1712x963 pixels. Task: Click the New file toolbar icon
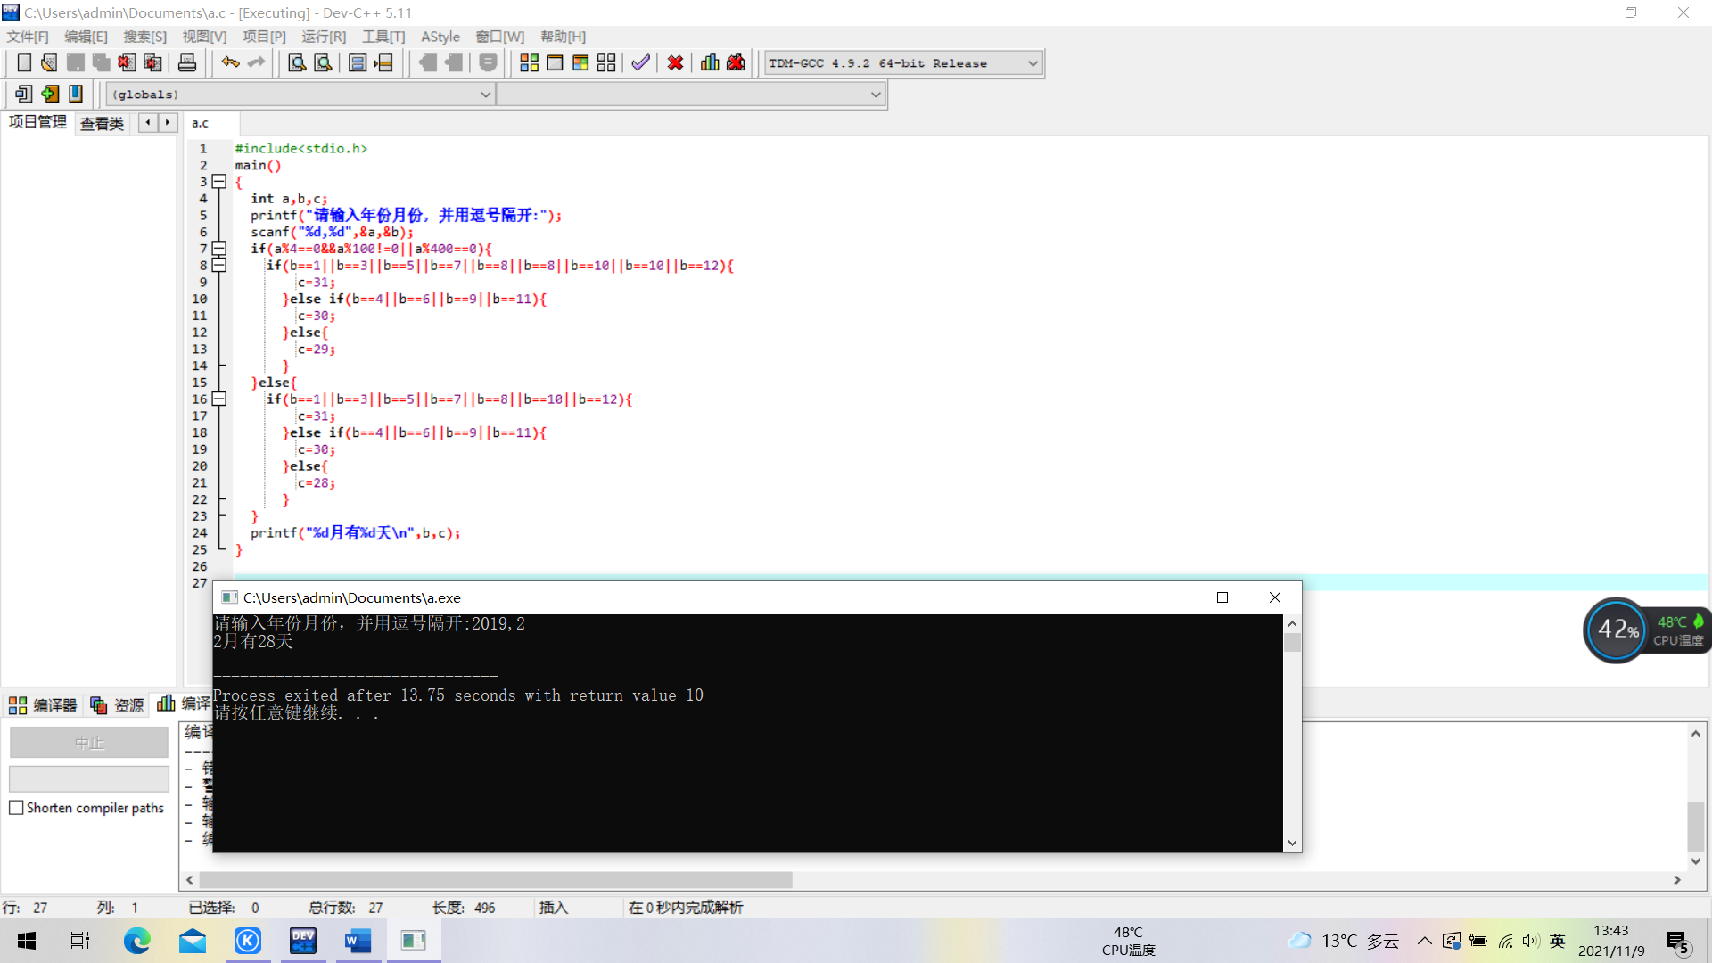(24, 63)
